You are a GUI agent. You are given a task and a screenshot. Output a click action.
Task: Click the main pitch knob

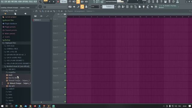tap(40, 7)
